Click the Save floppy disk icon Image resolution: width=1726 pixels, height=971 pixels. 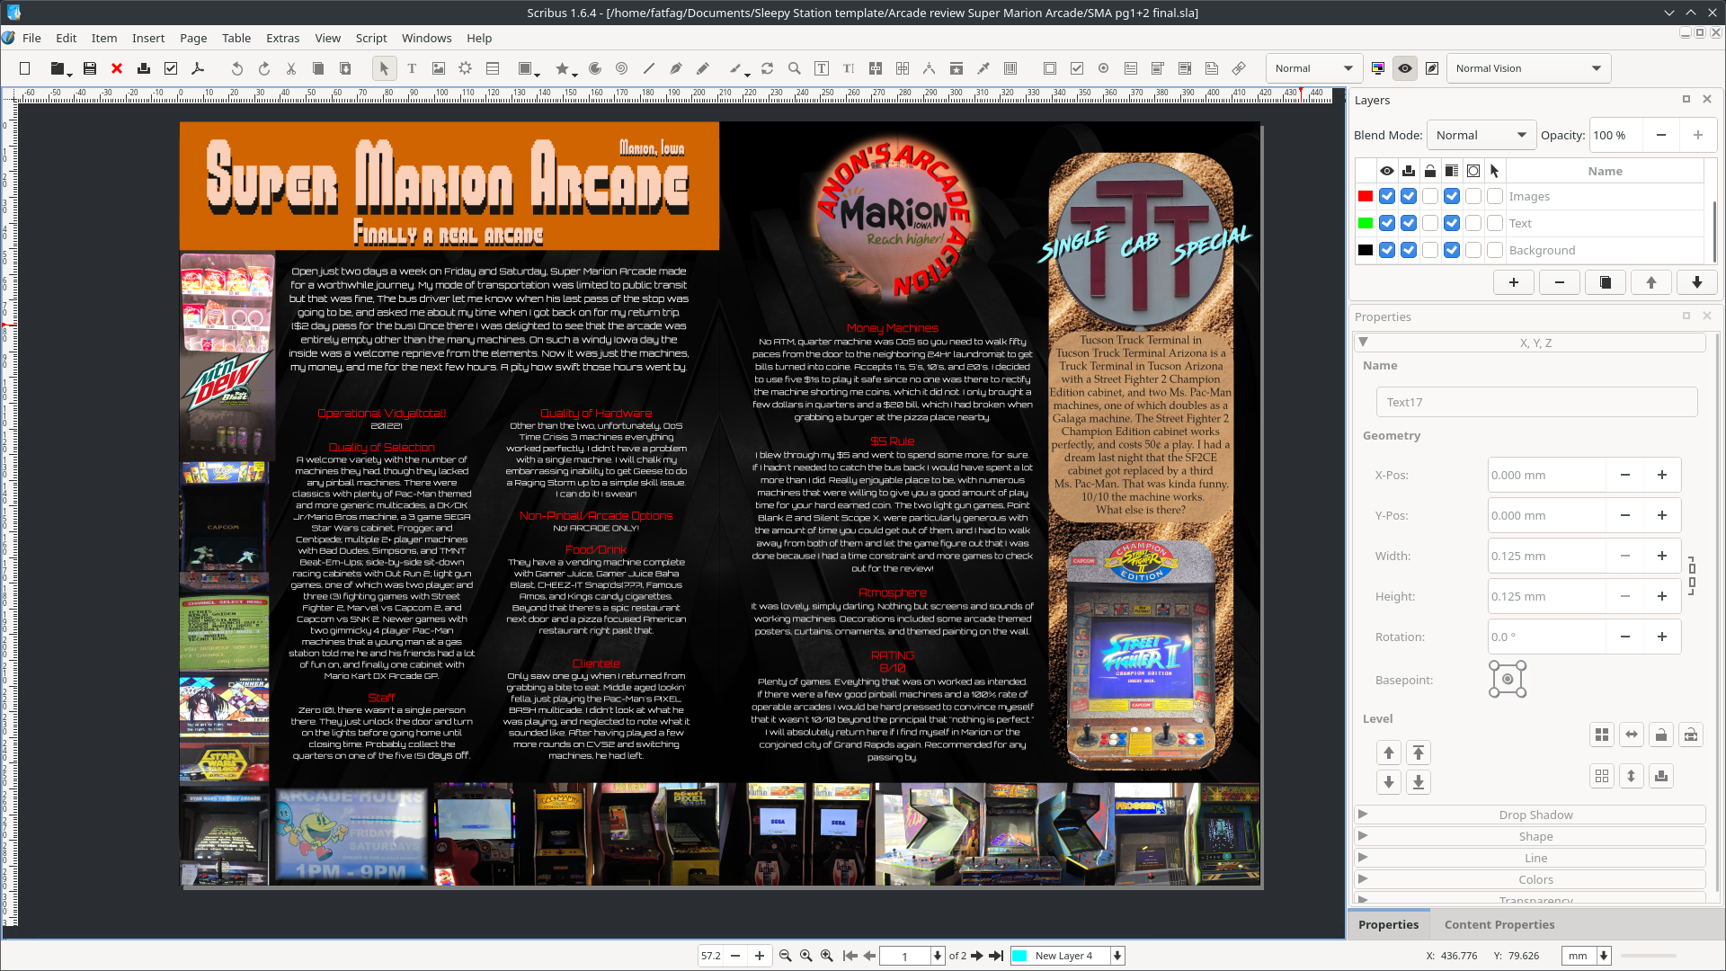(x=90, y=68)
